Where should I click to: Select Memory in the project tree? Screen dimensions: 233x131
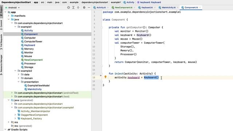coord(29,49)
